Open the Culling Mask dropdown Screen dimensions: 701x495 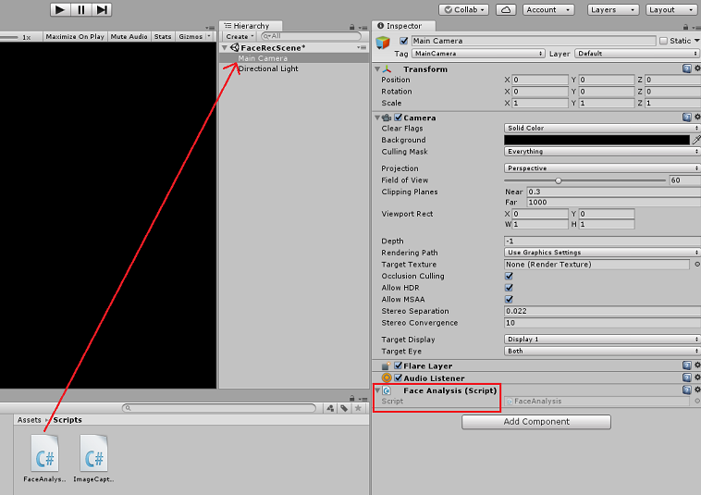tap(602, 152)
